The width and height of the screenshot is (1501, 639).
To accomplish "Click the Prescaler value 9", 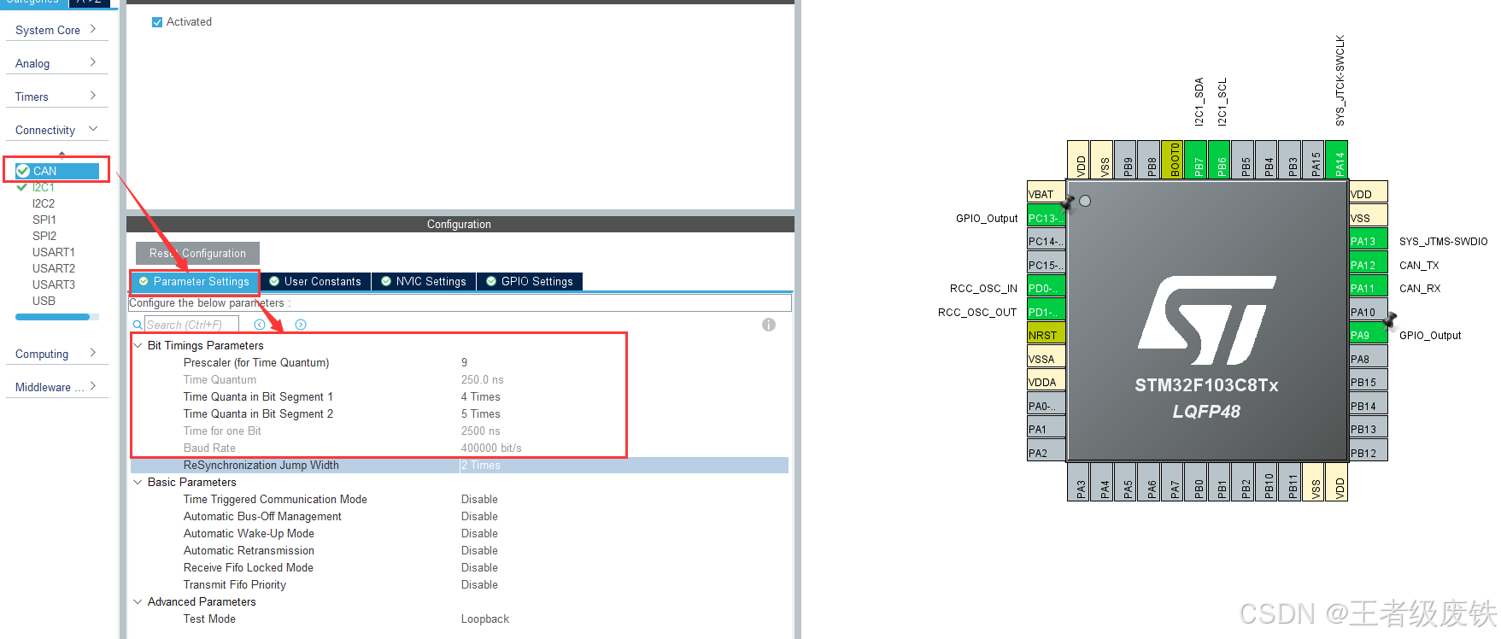I will pos(464,362).
